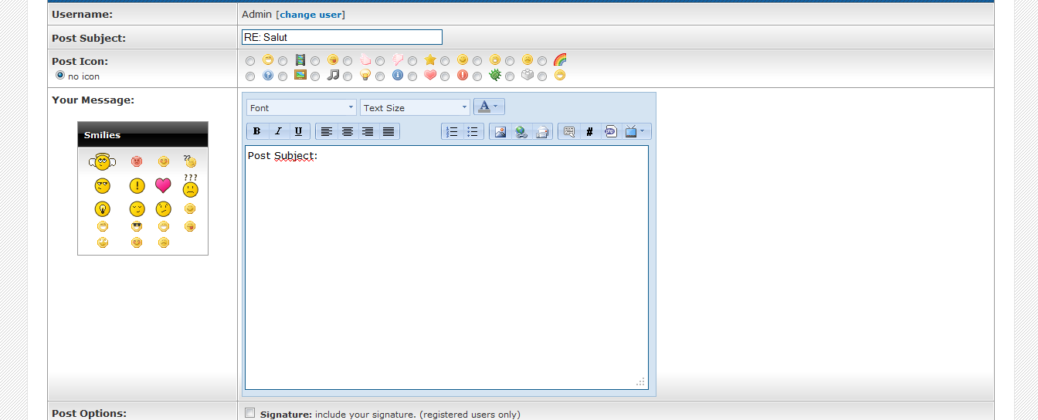This screenshot has width=1038, height=420.
Task: Insert a code block with the hash icon
Action: [x=589, y=132]
